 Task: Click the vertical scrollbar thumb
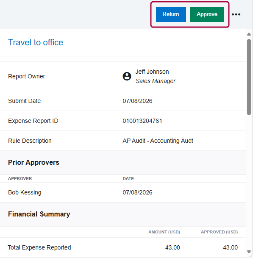(249, 77)
